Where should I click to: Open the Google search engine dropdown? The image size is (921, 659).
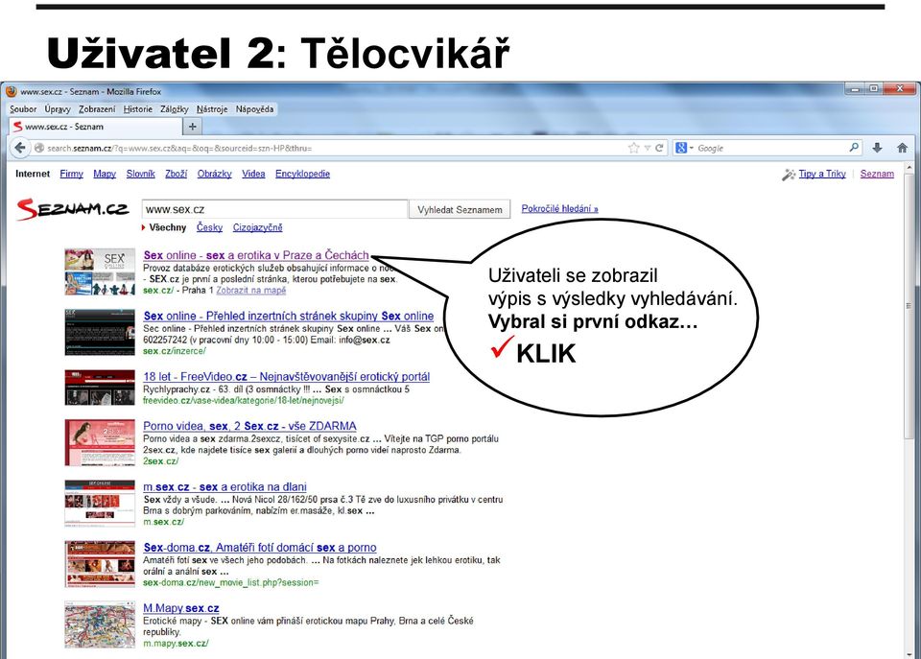[x=684, y=148]
